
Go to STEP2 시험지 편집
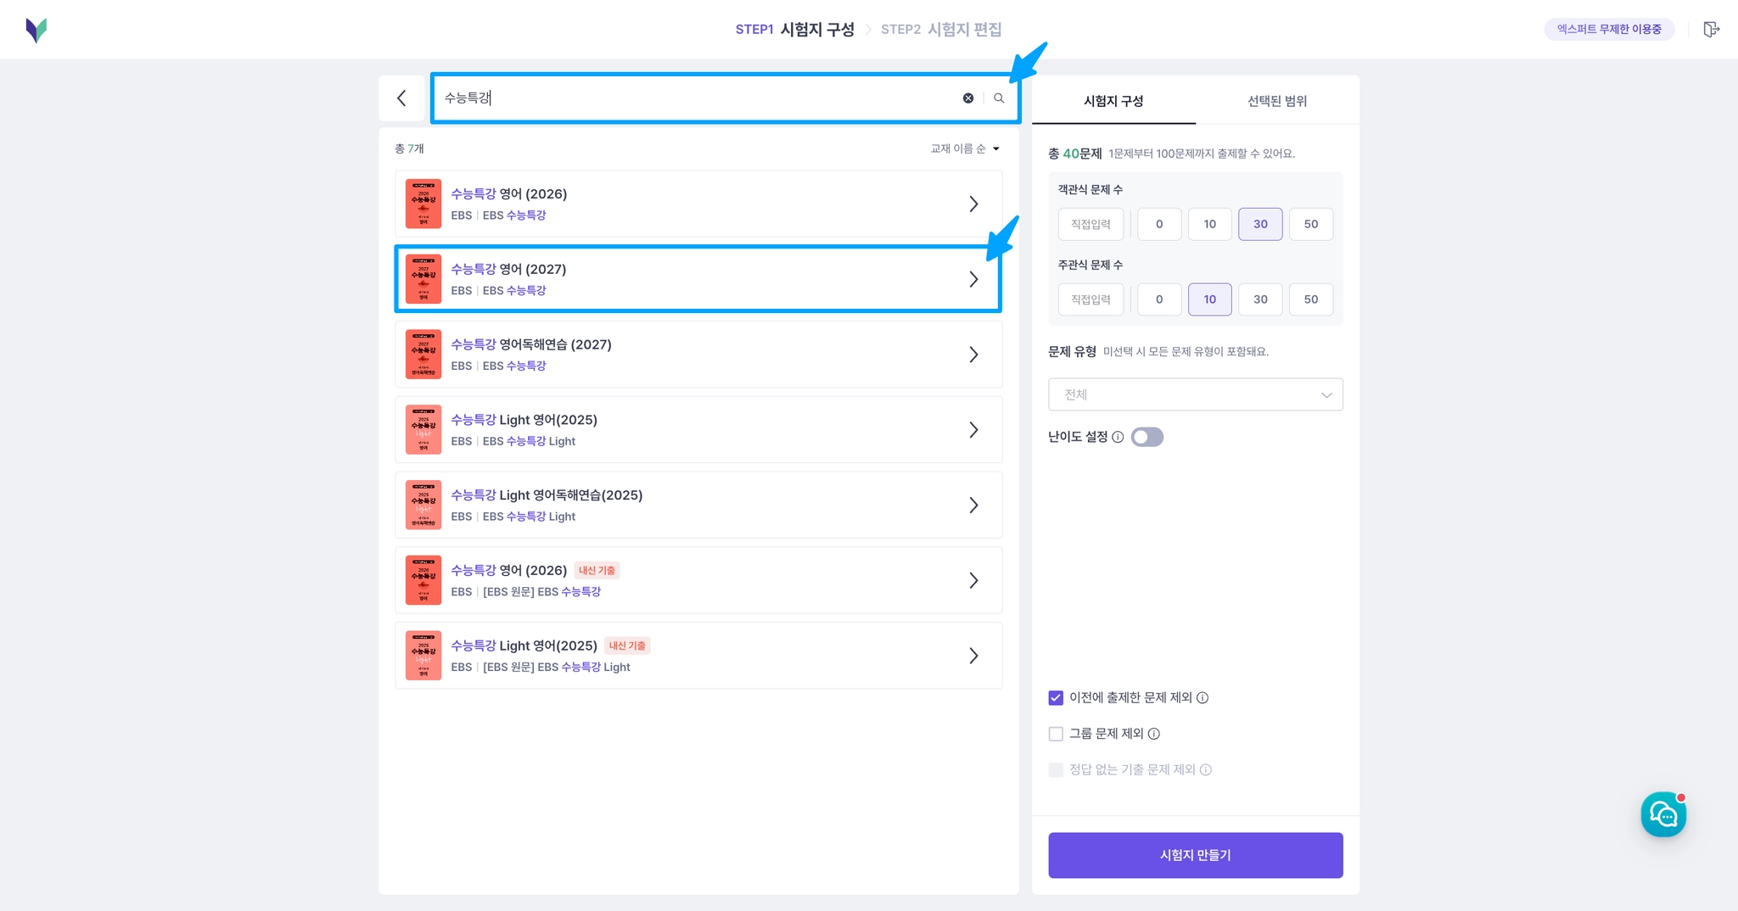click(x=941, y=30)
